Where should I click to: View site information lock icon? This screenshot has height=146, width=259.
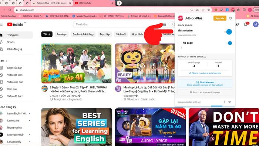[x=17, y=10]
